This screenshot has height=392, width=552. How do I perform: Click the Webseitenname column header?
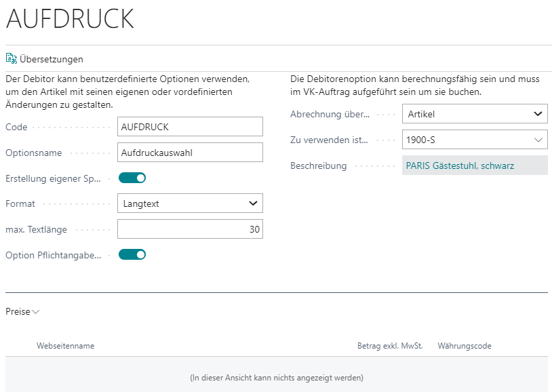click(66, 346)
